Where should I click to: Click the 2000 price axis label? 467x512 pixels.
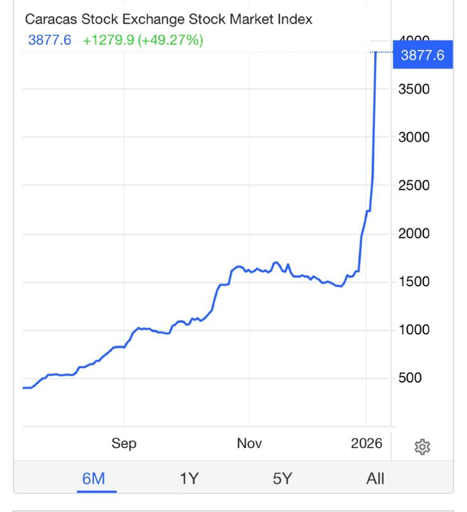(414, 234)
